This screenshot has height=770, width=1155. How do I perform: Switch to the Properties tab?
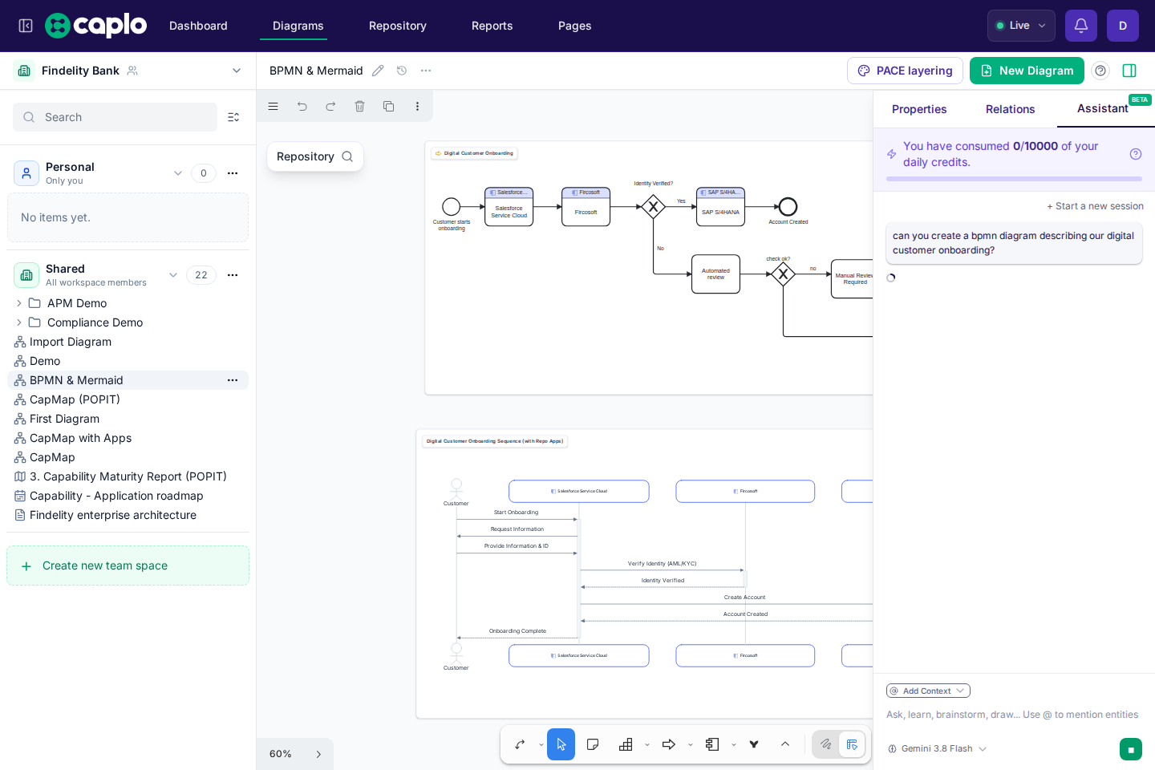(x=919, y=109)
